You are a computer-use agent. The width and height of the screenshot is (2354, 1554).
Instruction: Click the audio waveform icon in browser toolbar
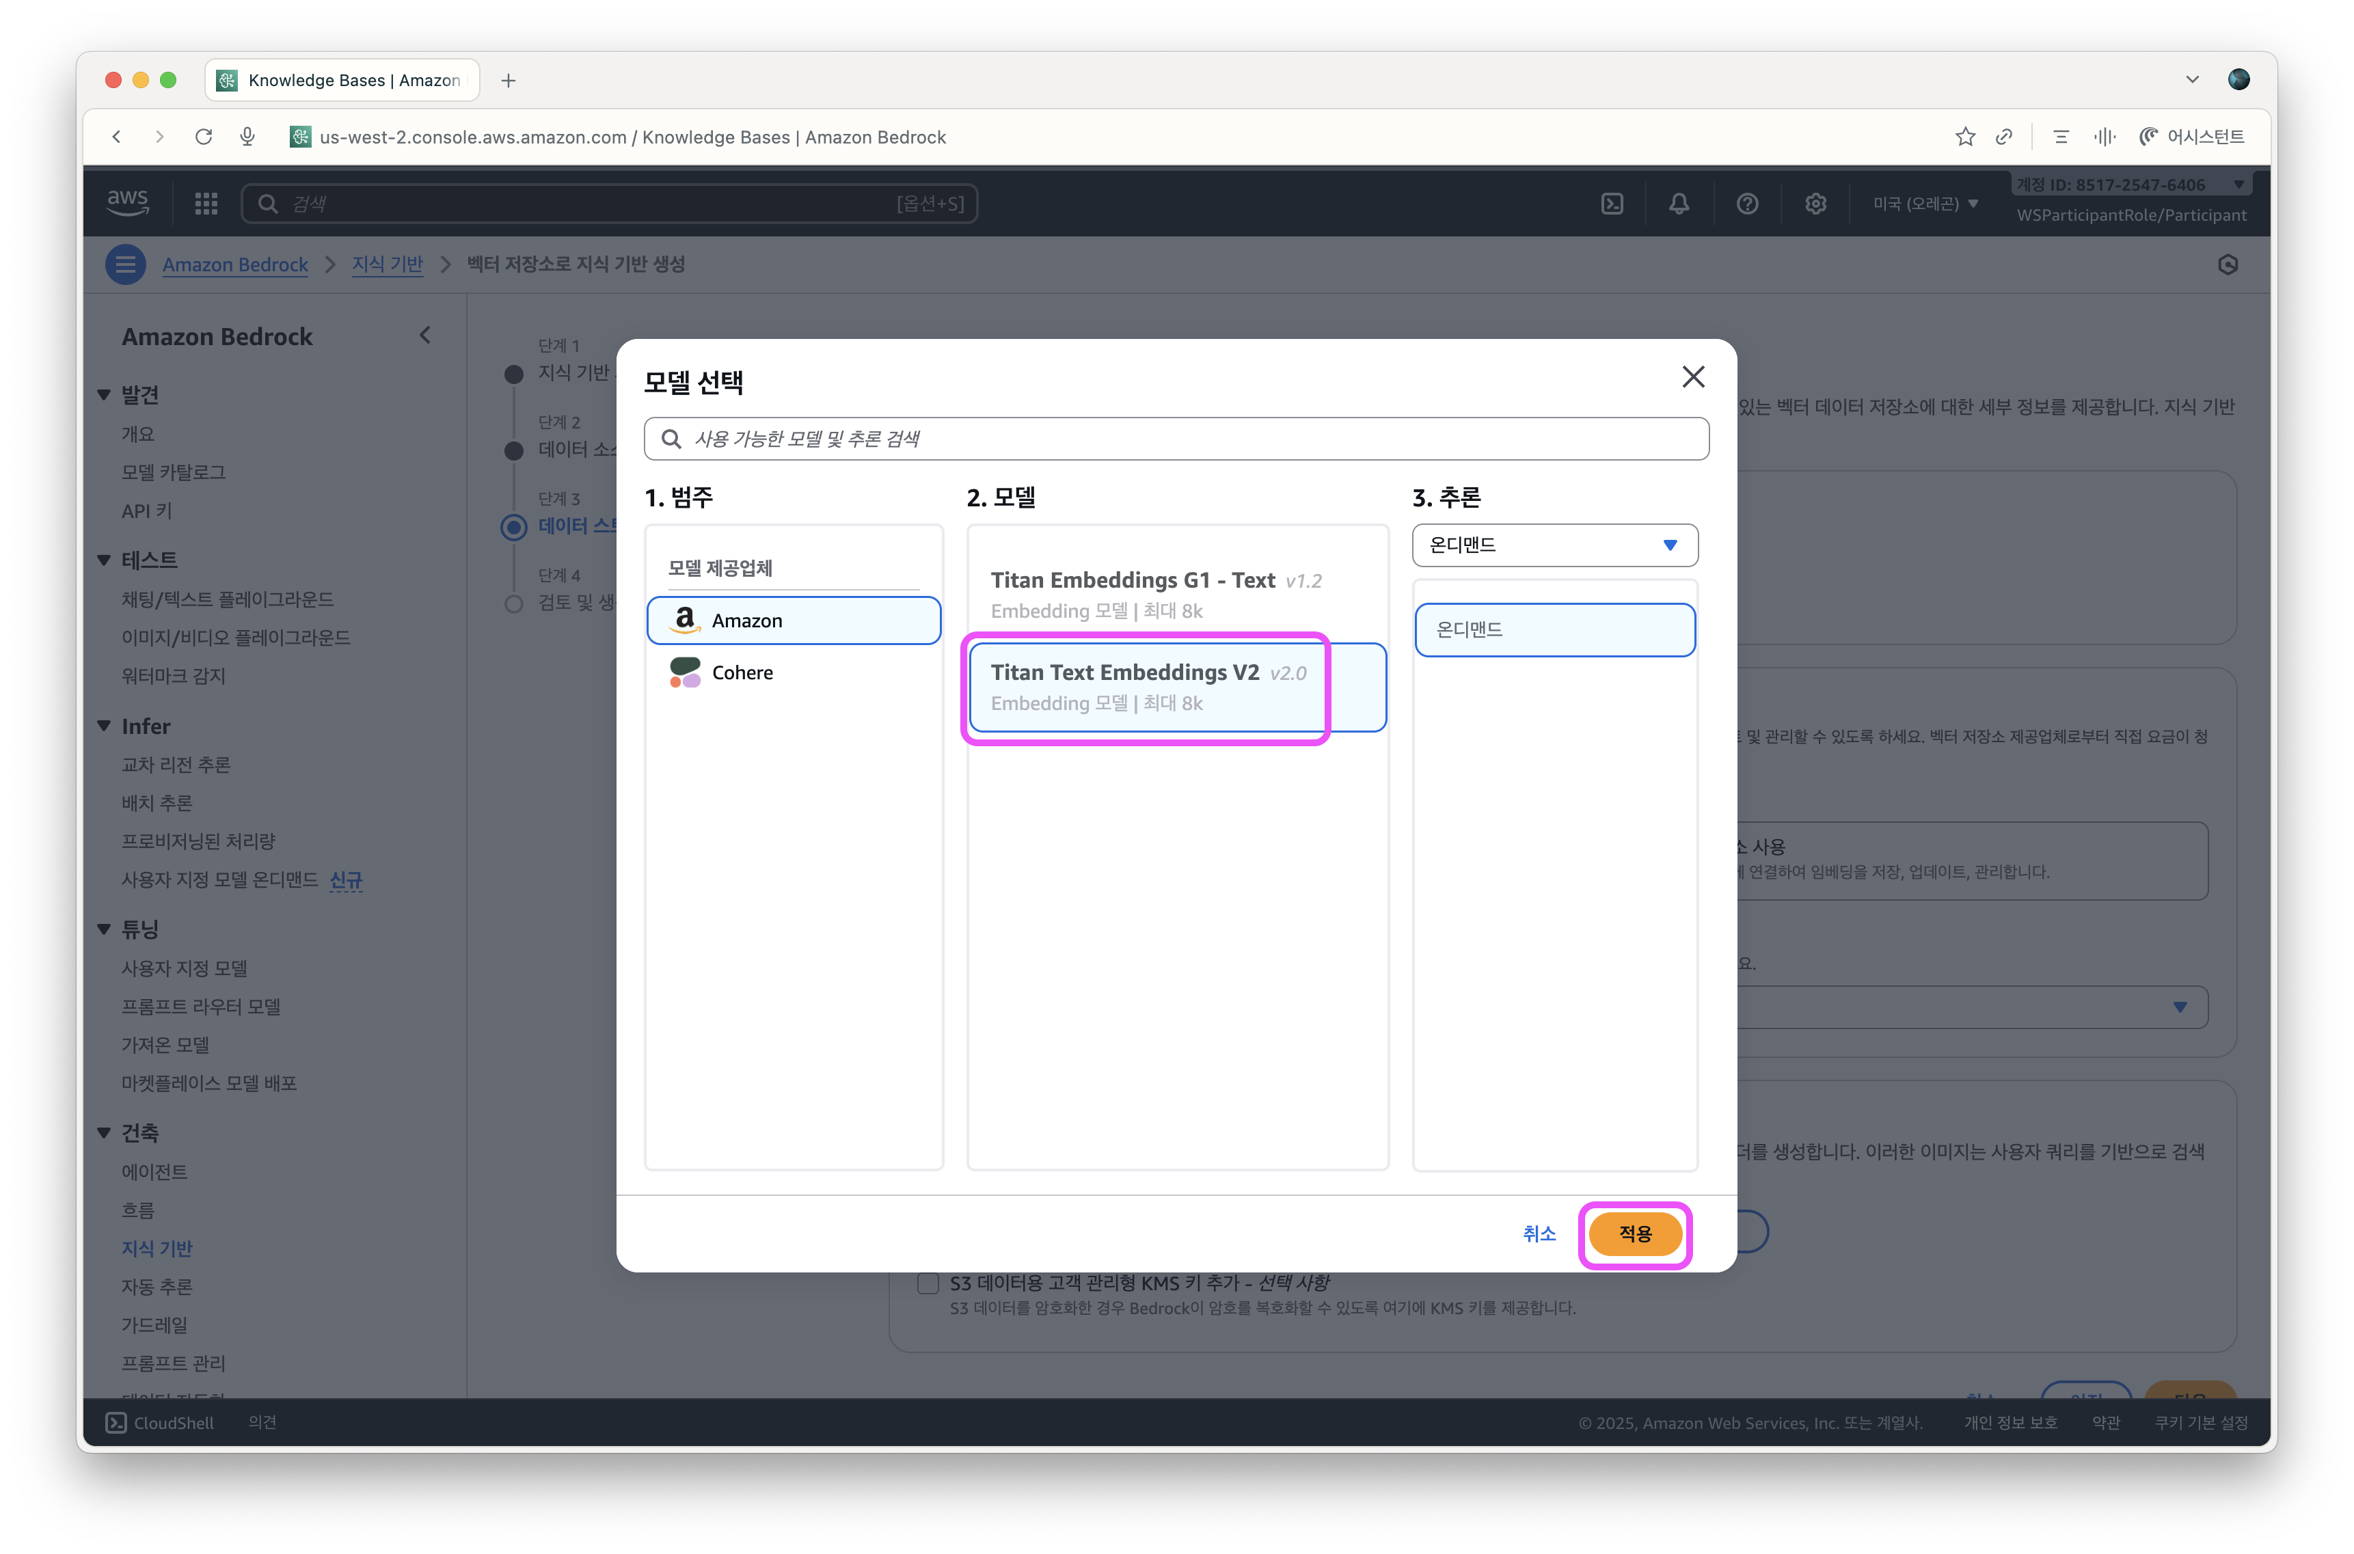click(x=2105, y=137)
